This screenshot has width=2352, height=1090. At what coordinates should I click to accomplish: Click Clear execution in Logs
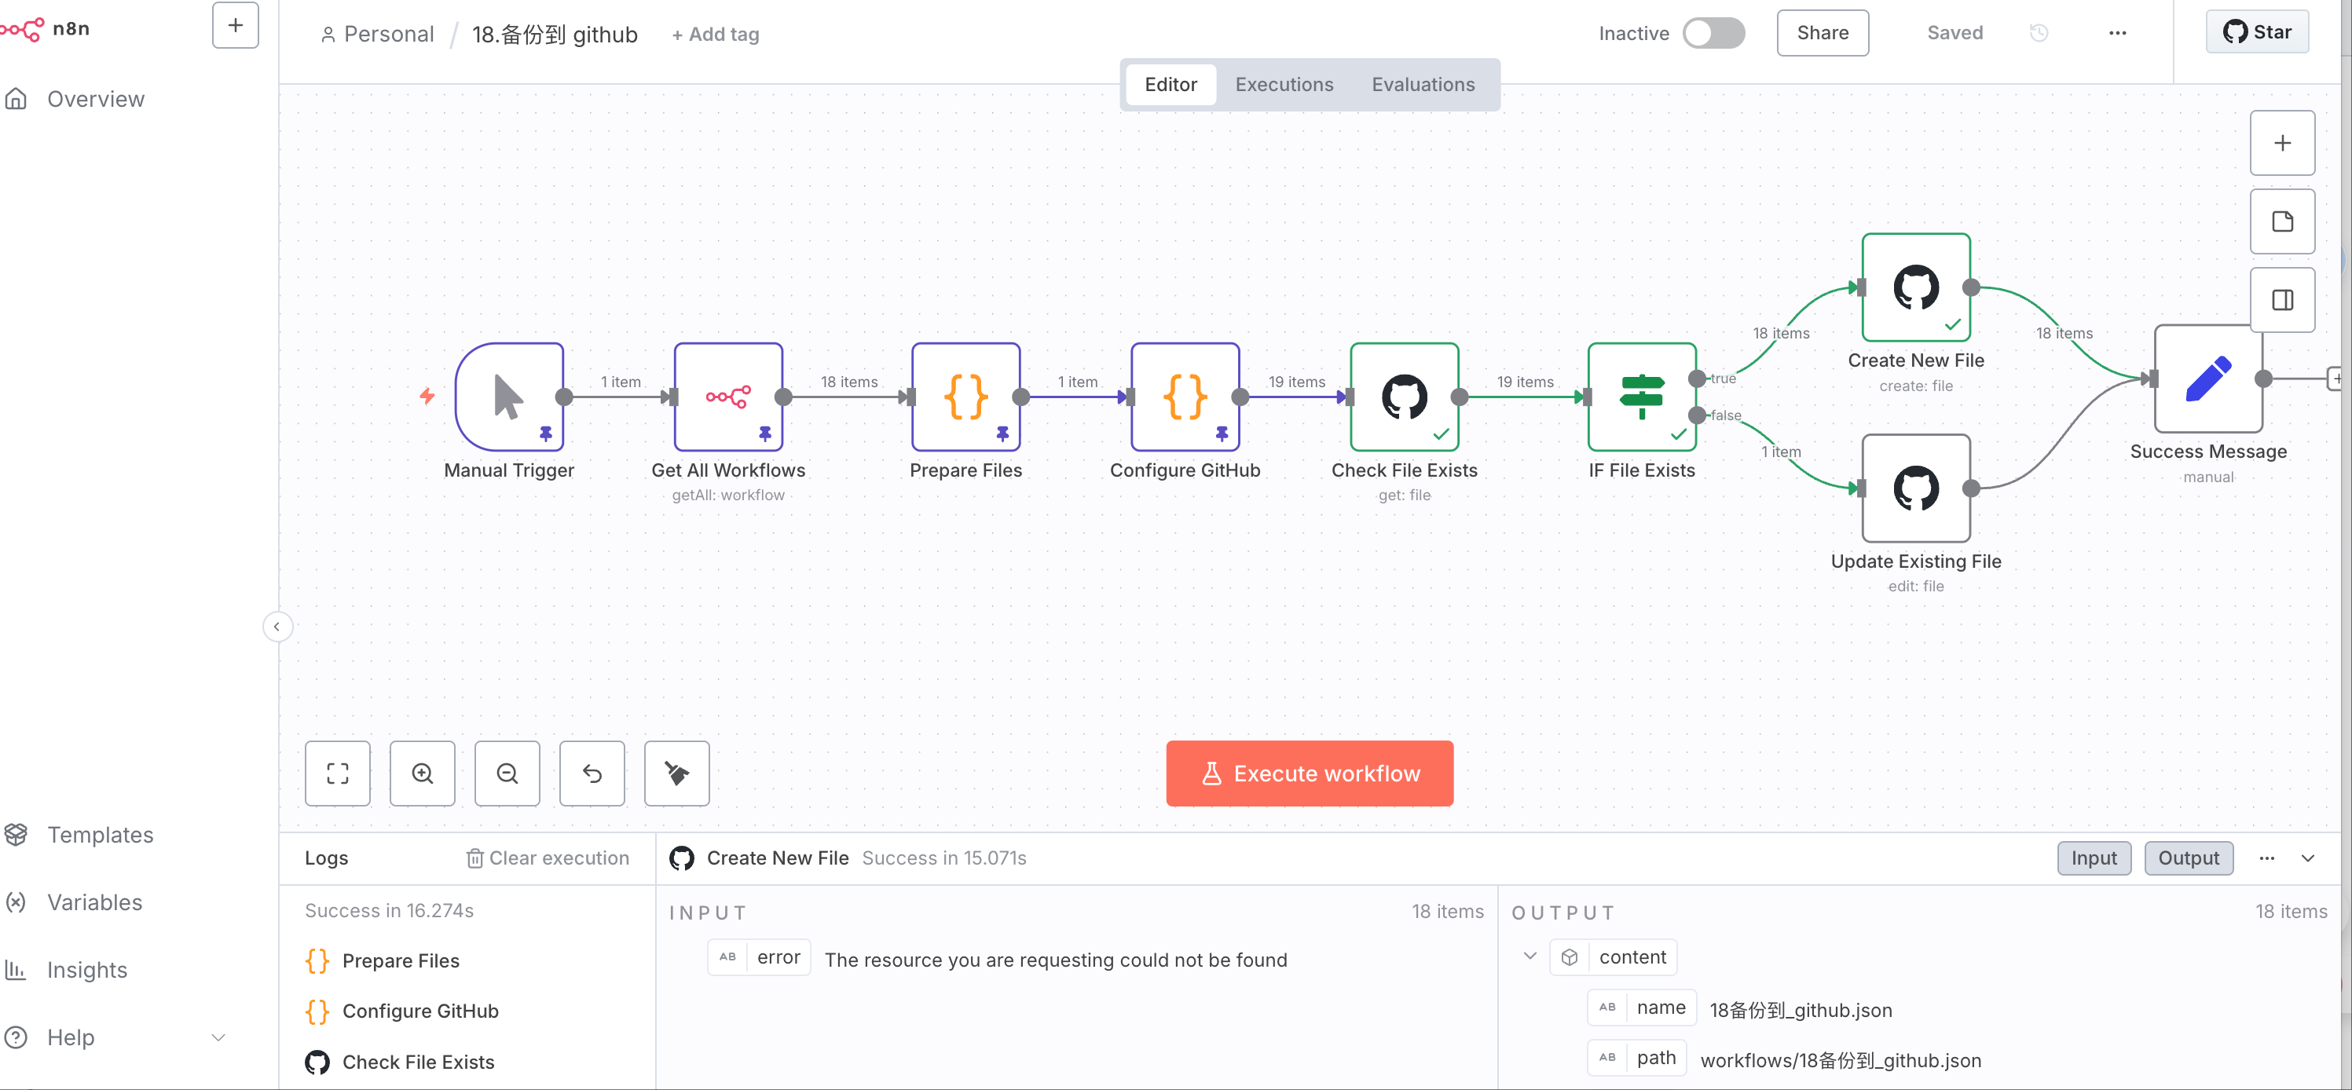click(548, 858)
